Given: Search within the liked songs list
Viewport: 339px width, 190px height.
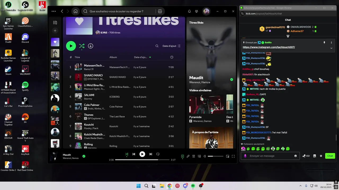Looking at the screenshot, I should [157, 46].
